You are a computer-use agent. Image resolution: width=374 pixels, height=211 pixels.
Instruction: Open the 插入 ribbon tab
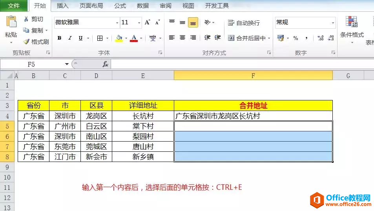[x=63, y=6]
